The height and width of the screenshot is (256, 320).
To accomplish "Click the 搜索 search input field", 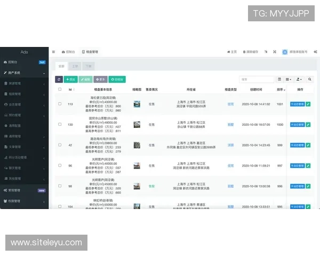I will [x=256, y=79].
